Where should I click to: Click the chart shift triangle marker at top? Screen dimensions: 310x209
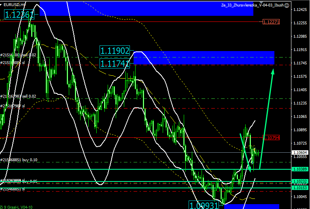click(x=261, y=2)
